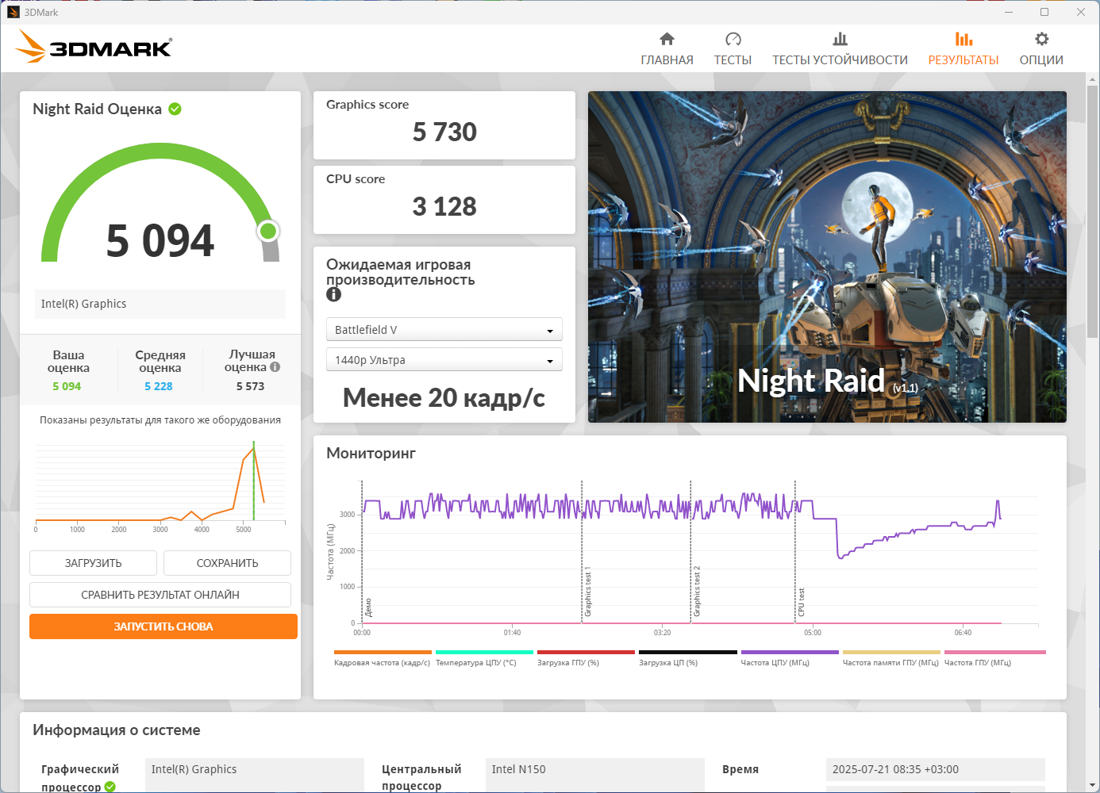Viewport: 1100px width, 793px height.
Task: Click the Intel N150 processor field
Action: point(594,769)
